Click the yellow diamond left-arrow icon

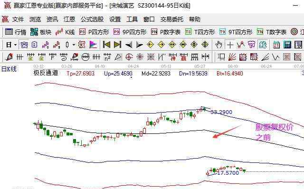pos(150,45)
